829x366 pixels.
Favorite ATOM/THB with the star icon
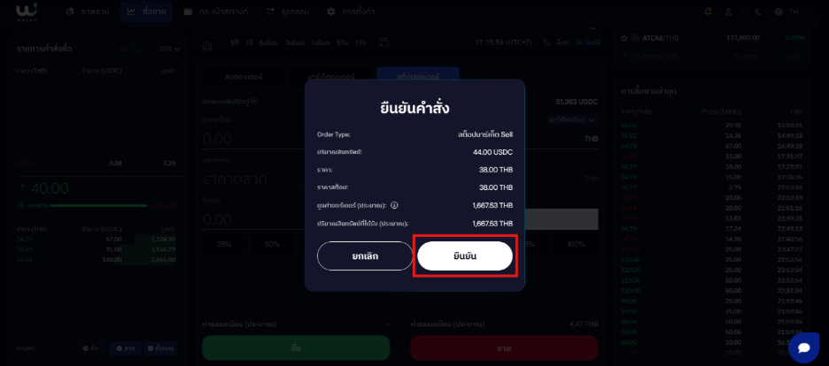click(624, 38)
